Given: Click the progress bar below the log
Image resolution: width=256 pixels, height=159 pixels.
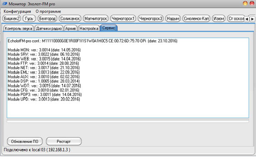Looking at the screenshot, I should [x=128, y=121].
